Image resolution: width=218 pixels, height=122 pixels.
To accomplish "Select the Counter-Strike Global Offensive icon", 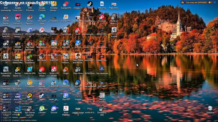I will coord(18,59).
